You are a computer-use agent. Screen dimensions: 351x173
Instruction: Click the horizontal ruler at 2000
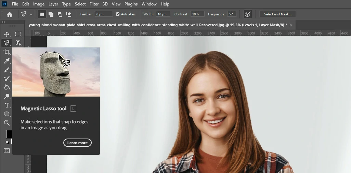tap(184, 33)
